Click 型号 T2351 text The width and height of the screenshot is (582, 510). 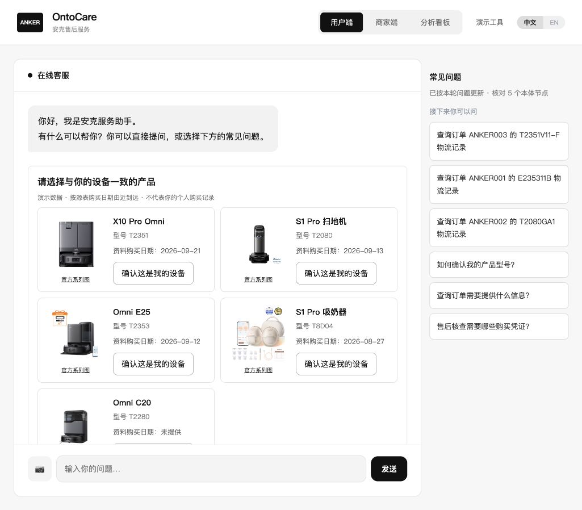pos(131,235)
